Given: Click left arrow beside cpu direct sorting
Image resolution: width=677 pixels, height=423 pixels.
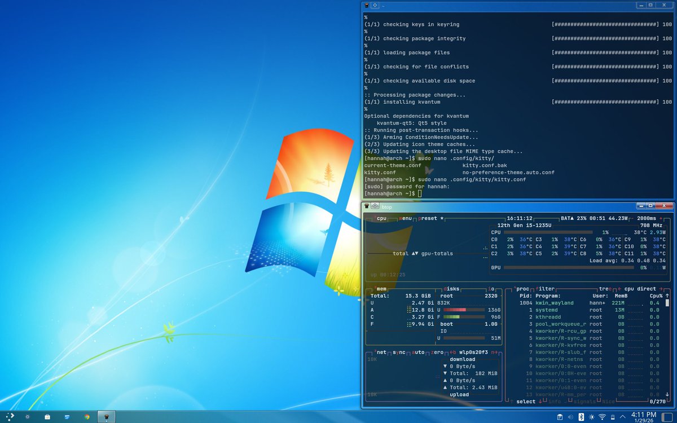Looking at the screenshot, I should [619, 289].
